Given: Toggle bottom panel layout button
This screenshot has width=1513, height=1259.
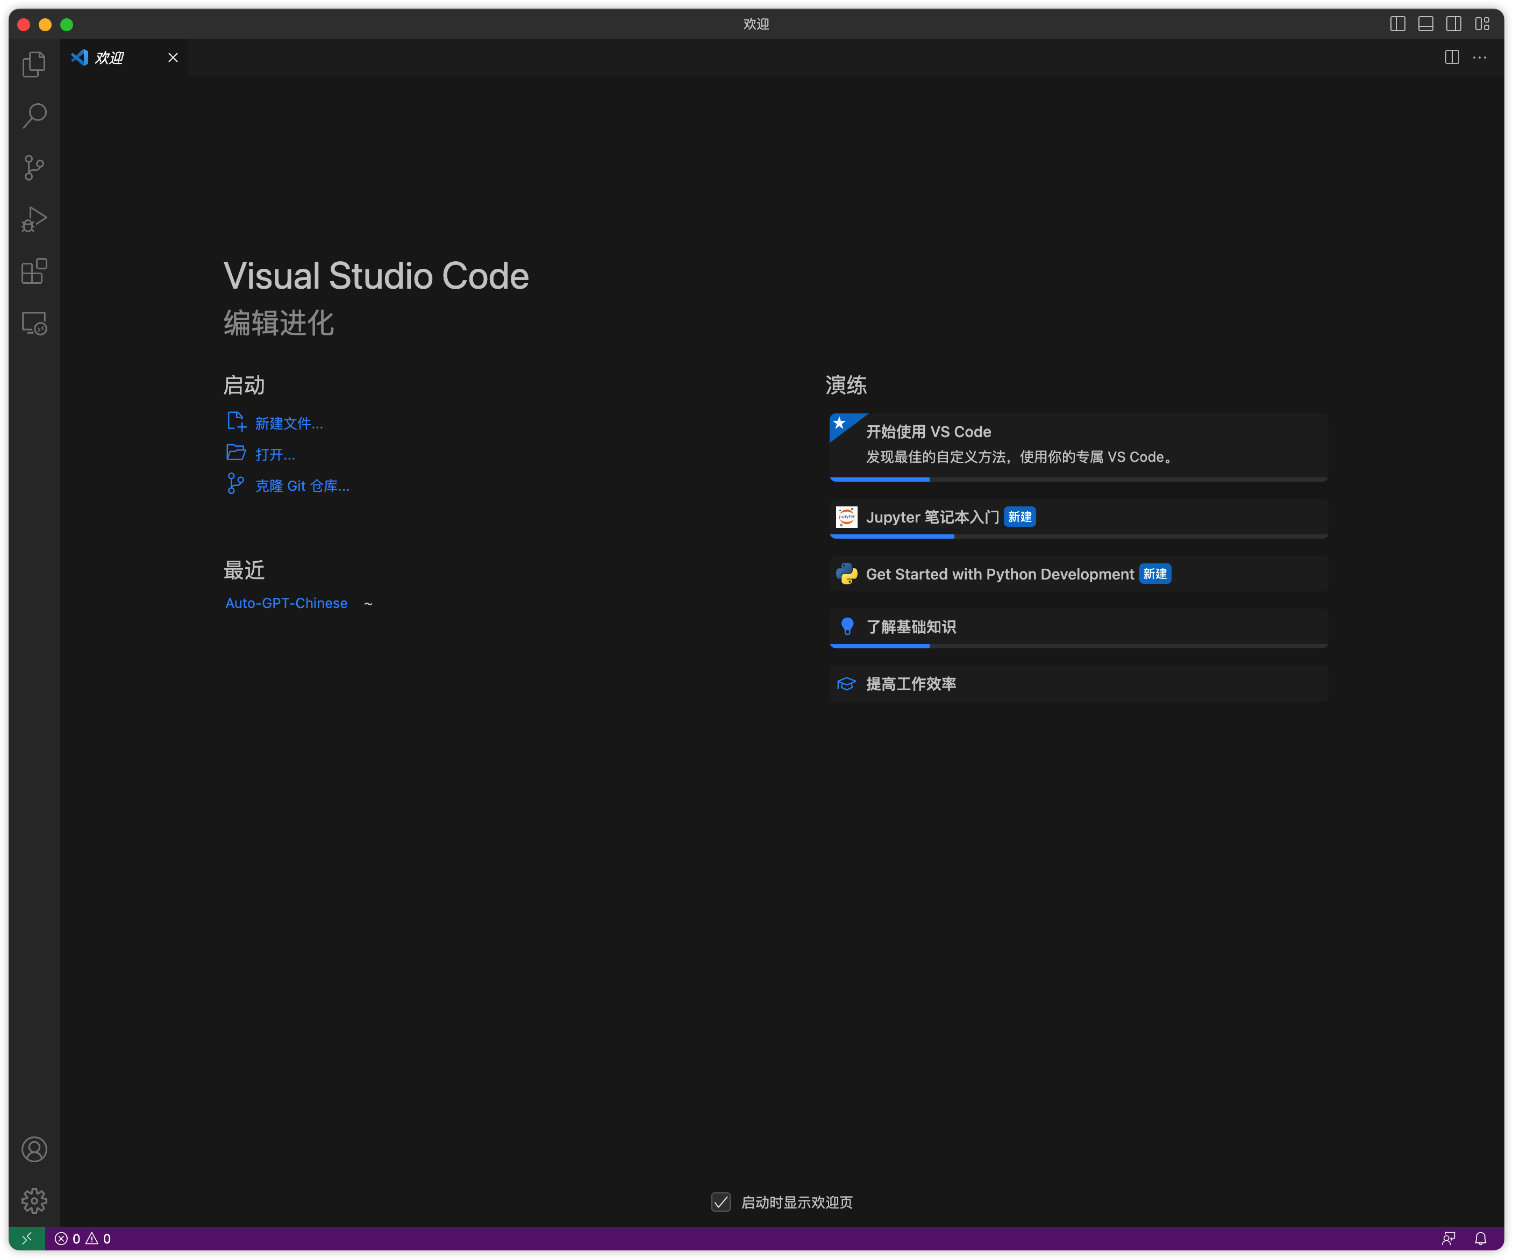Looking at the screenshot, I should click(x=1425, y=24).
